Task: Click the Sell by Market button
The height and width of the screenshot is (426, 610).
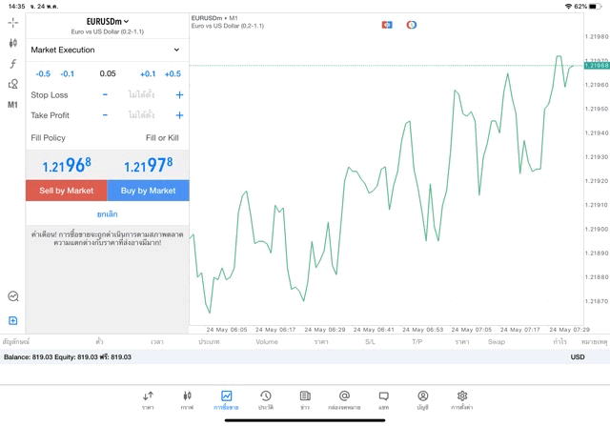Action: click(67, 191)
